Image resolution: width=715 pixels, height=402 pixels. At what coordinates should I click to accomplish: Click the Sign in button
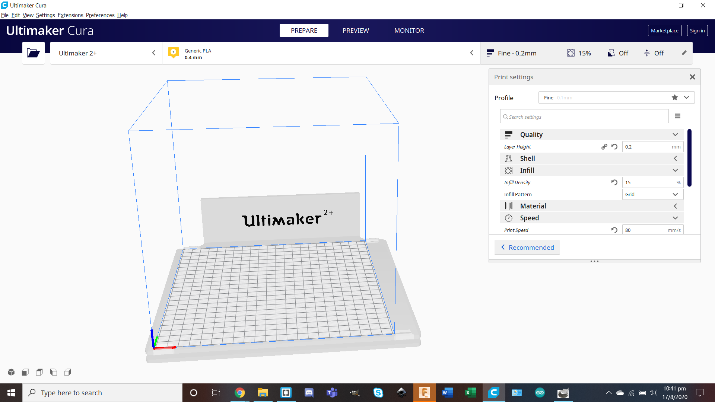pyautogui.click(x=697, y=31)
